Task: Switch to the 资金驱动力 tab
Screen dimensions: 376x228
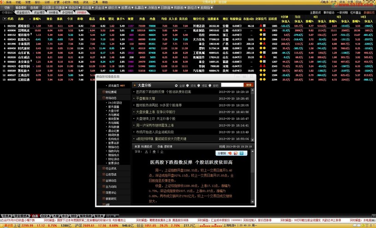Action: coord(23,13)
